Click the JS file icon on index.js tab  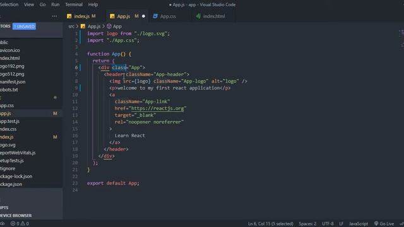coord(69,16)
